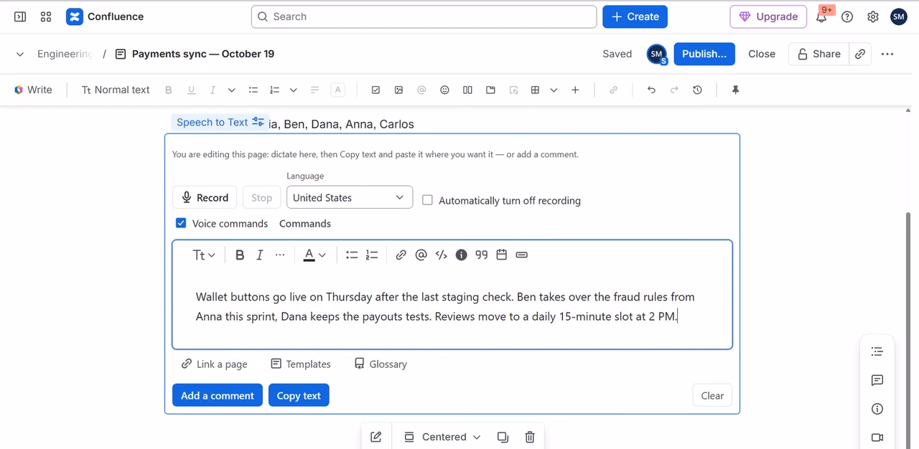Insert a quote in the dictation editor toolbar
919x449 pixels.
pos(482,255)
